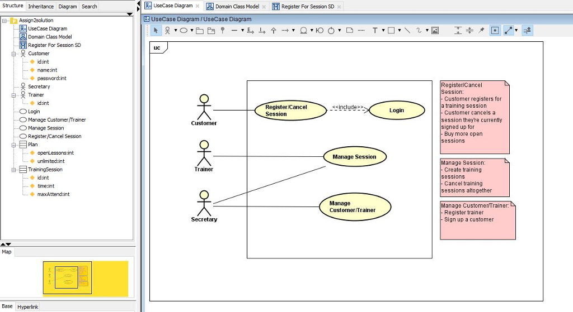Toggle the line style mode button

508,31
